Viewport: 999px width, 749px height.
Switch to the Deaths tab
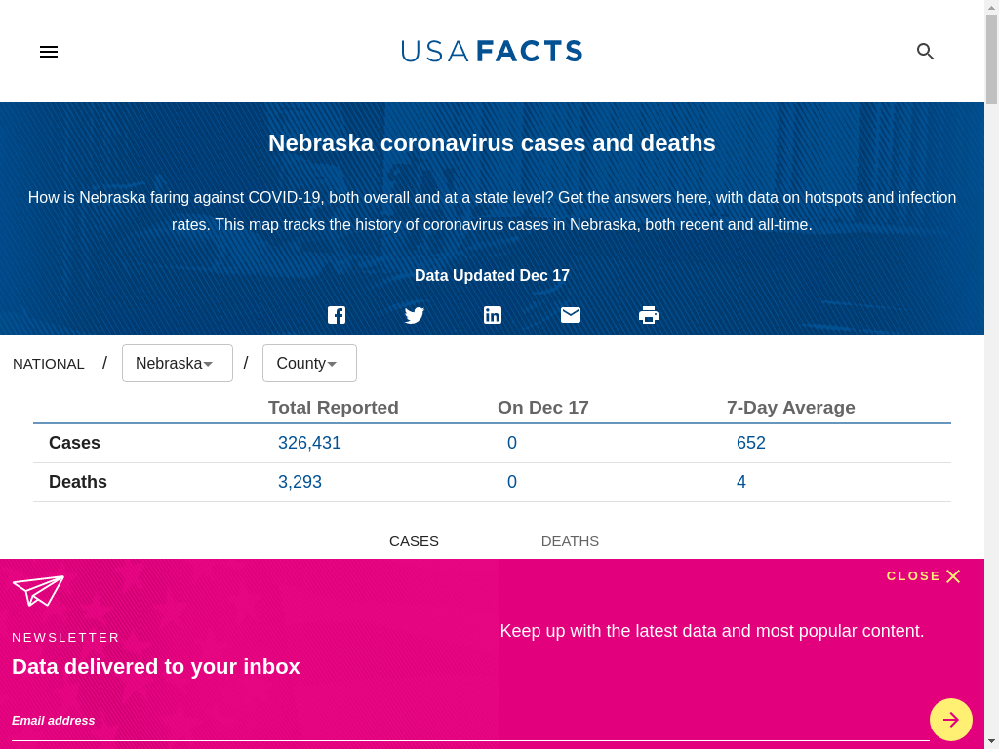(x=570, y=541)
